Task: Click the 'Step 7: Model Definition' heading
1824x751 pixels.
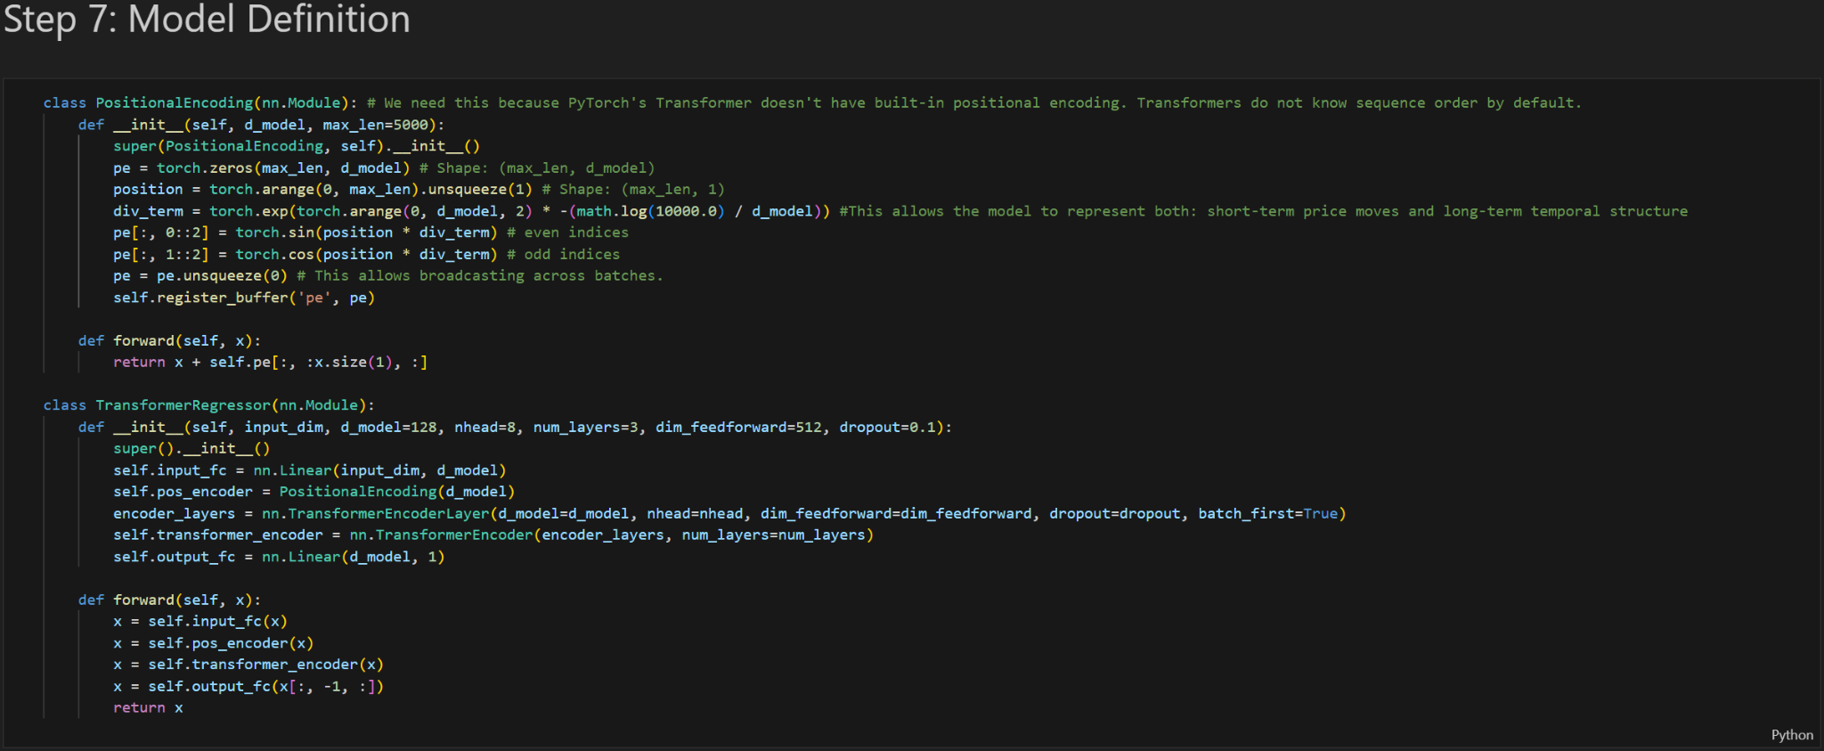Action: 207,20
